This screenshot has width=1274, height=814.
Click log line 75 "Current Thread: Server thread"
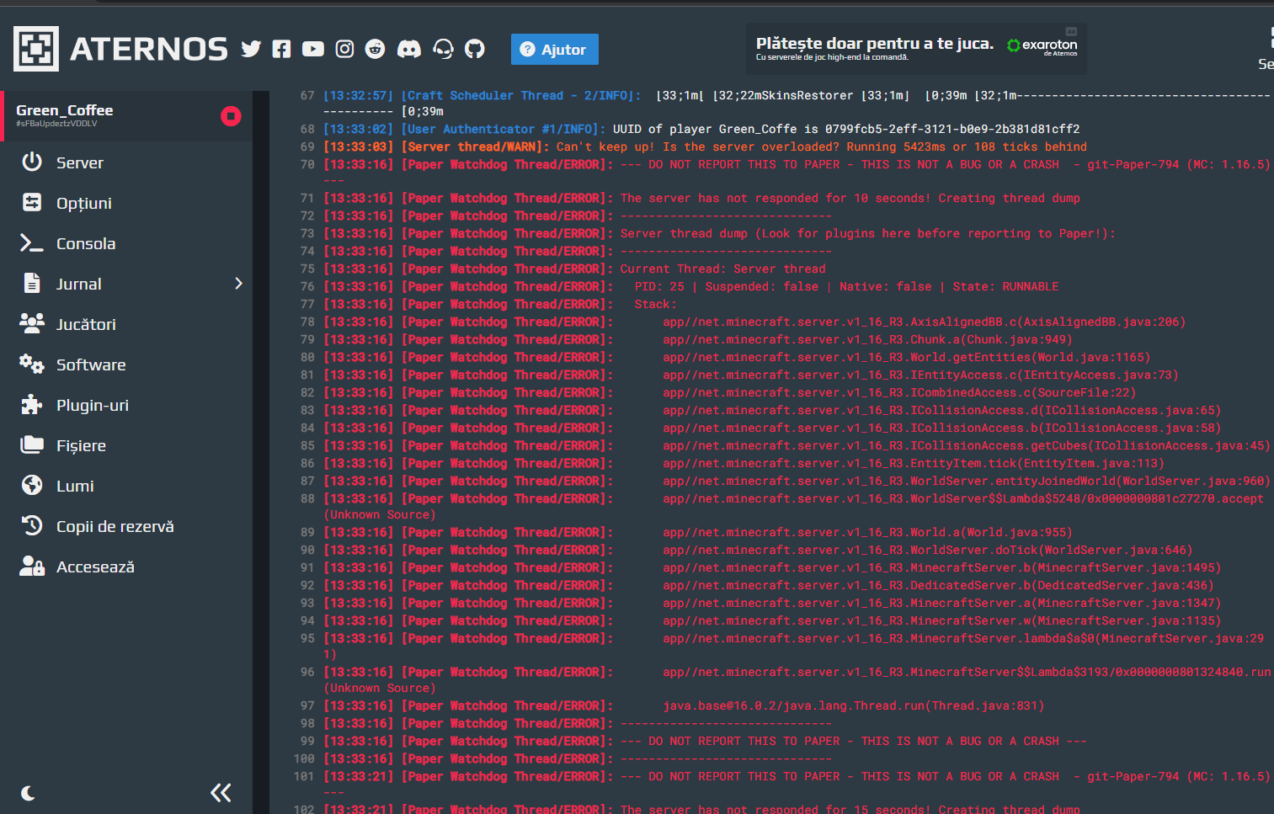pyautogui.click(x=723, y=269)
